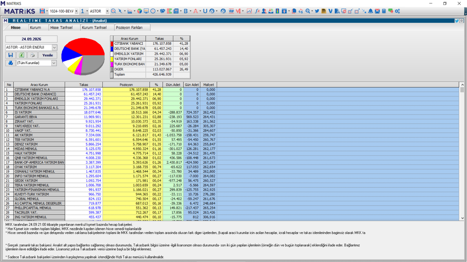Click the handshake icon in toolbar

[x=162, y=11]
